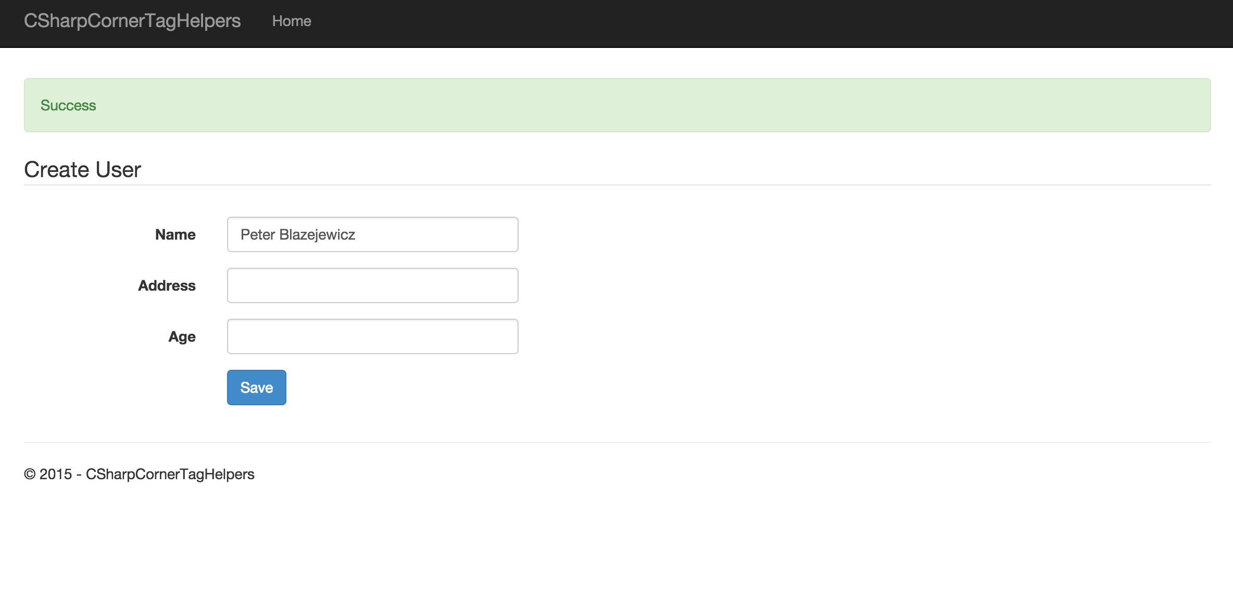
Task: Focus the Name text field
Action: click(372, 234)
